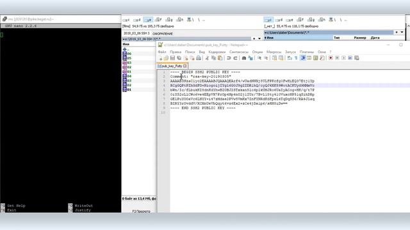Print the file with the printer icon

coord(199,58)
